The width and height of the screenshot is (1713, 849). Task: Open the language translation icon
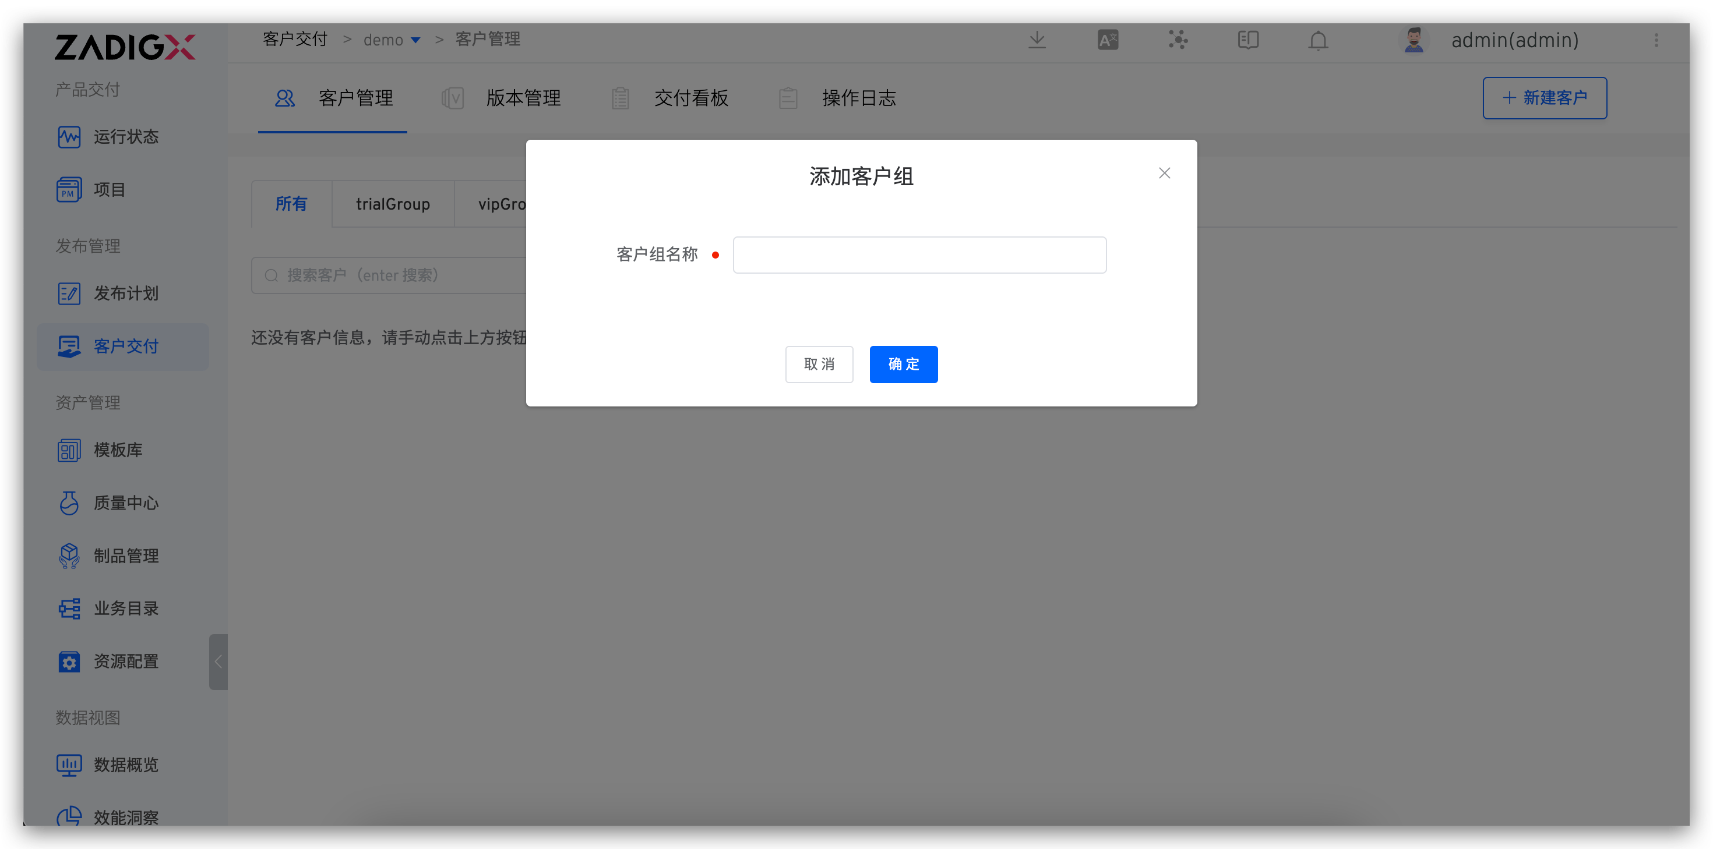pos(1107,40)
